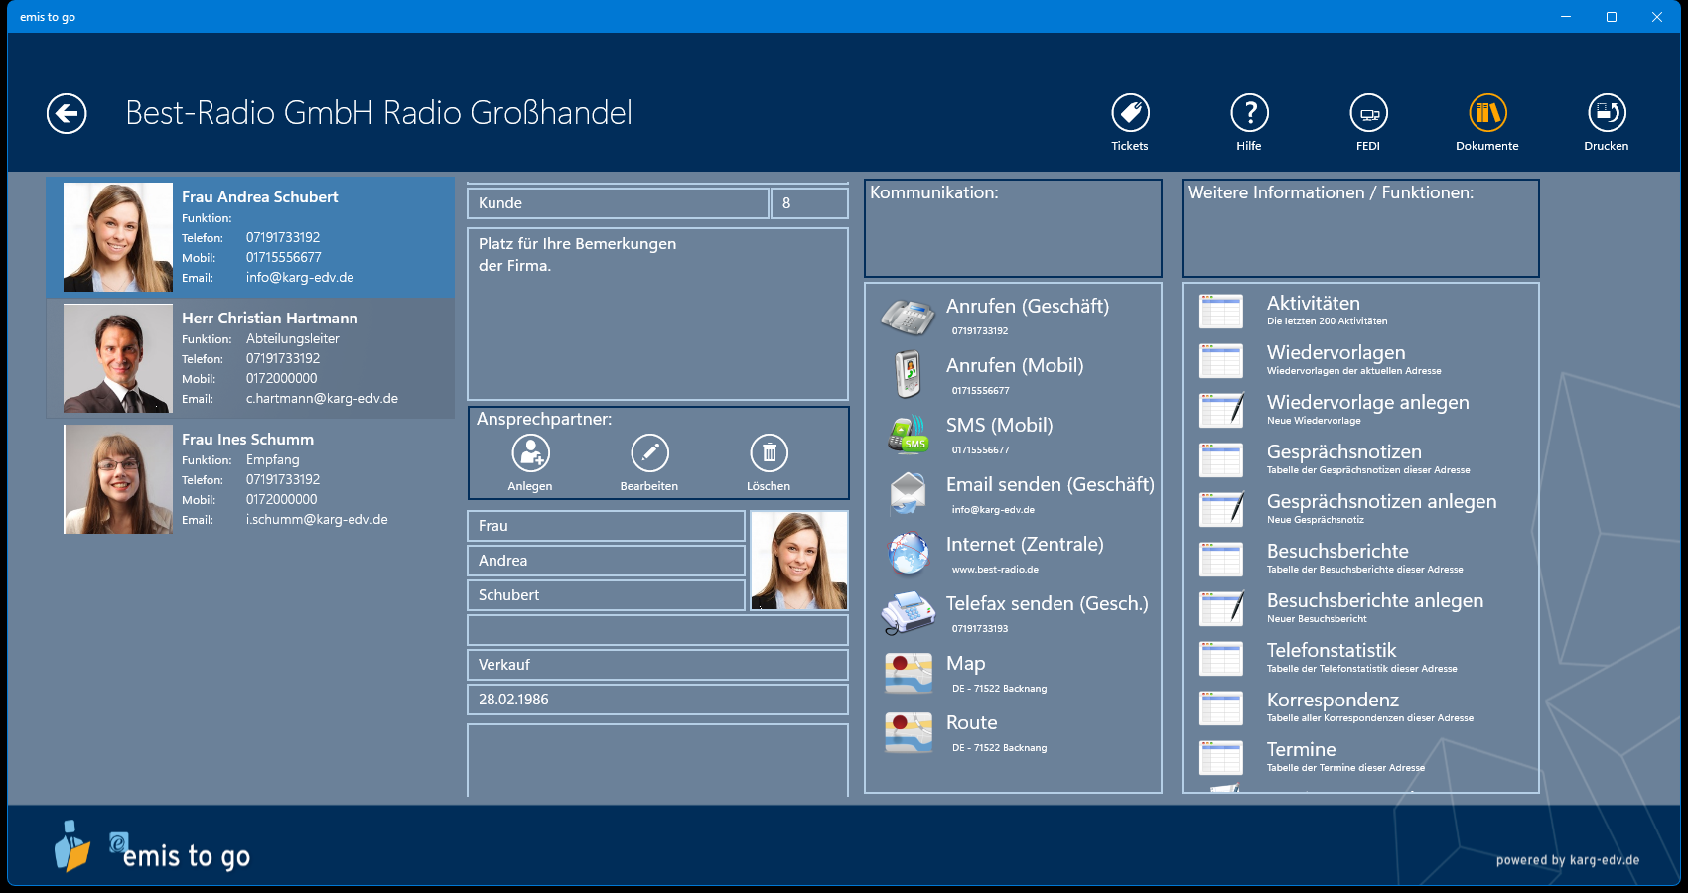Select contact Frau Ines Schumm photo
This screenshot has width=1688, height=893.
118,479
